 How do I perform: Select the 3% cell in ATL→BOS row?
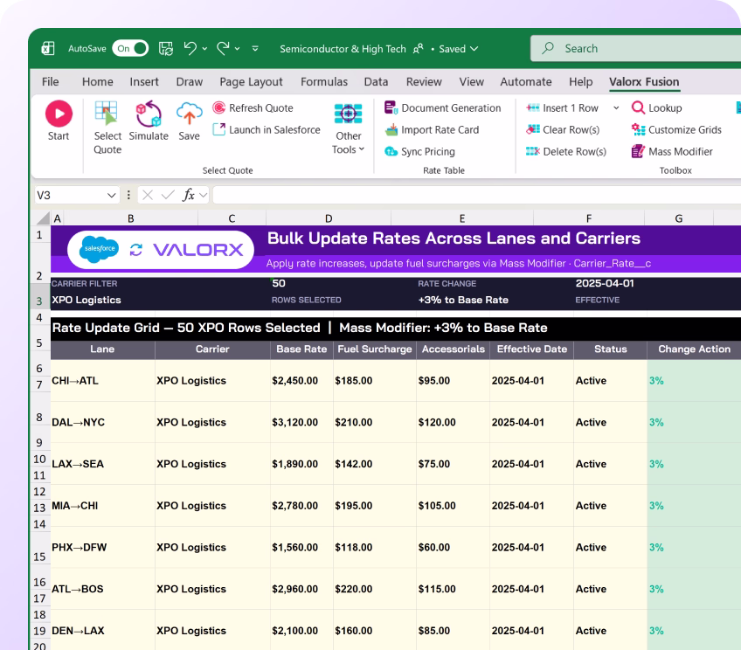point(694,589)
